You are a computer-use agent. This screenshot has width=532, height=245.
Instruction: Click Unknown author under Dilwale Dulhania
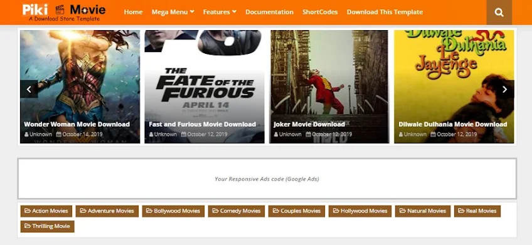[x=412, y=134]
